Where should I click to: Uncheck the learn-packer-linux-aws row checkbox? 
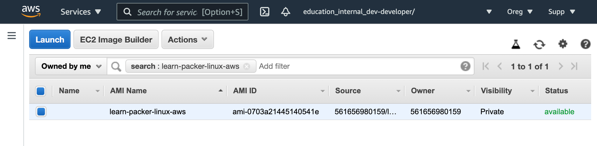pyautogui.click(x=41, y=112)
